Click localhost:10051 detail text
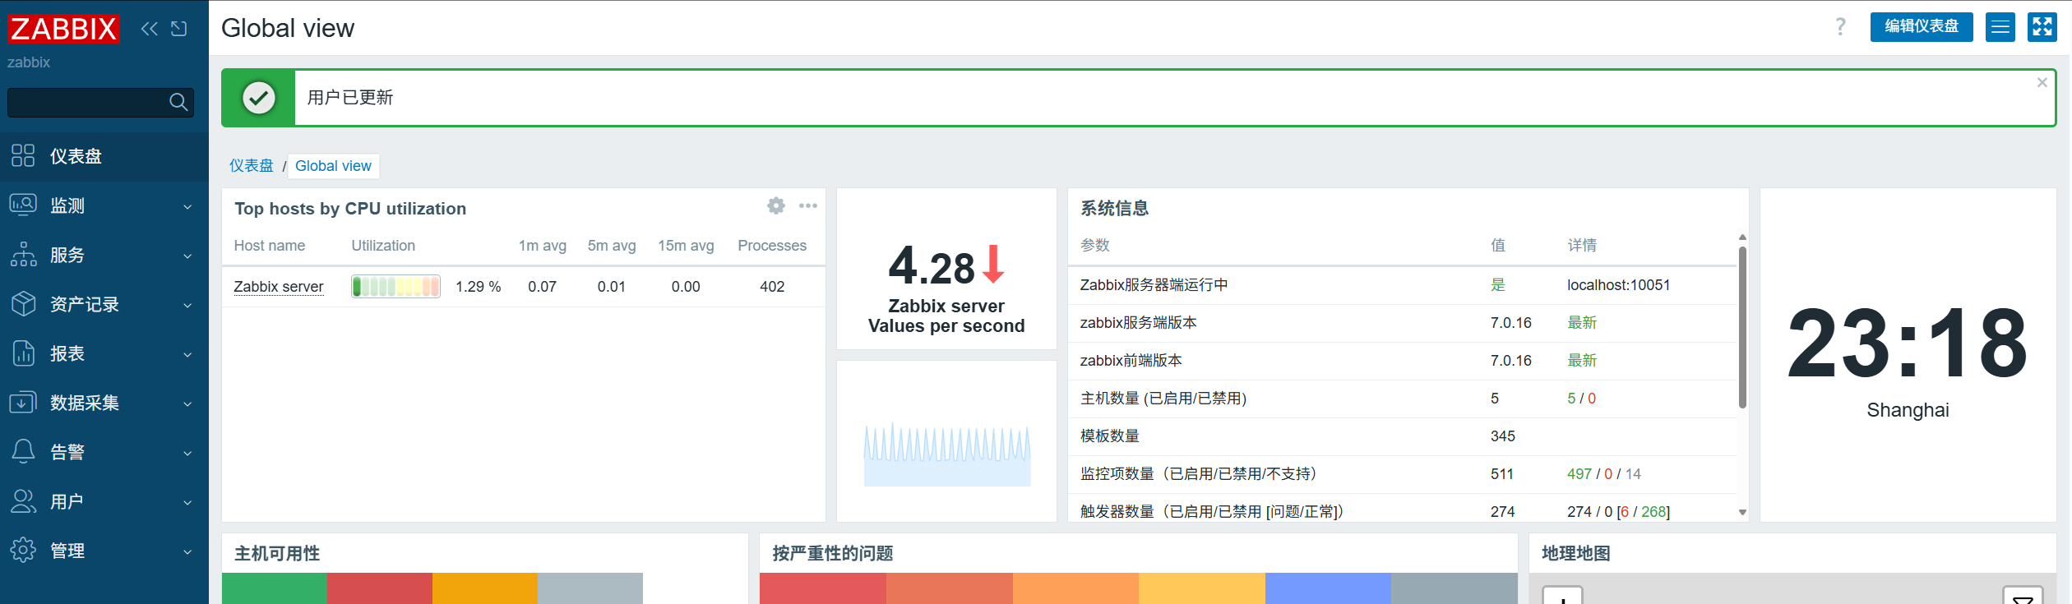The height and width of the screenshot is (604, 2072). pyautogui.click(x=1618, y=285)
